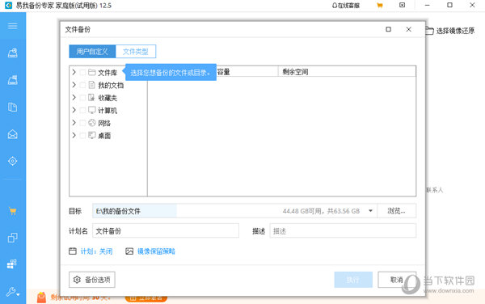Click the 描述 description field
This screenshot has width=485, height=304.
pos(343,230)
